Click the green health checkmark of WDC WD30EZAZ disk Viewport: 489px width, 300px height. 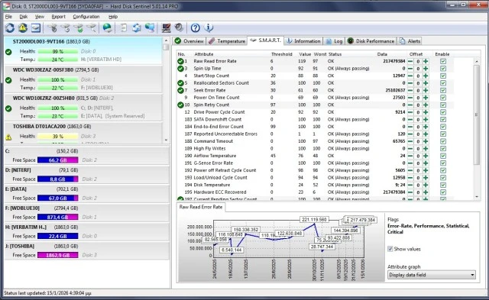pyautogui.click(x=8, y=80)
